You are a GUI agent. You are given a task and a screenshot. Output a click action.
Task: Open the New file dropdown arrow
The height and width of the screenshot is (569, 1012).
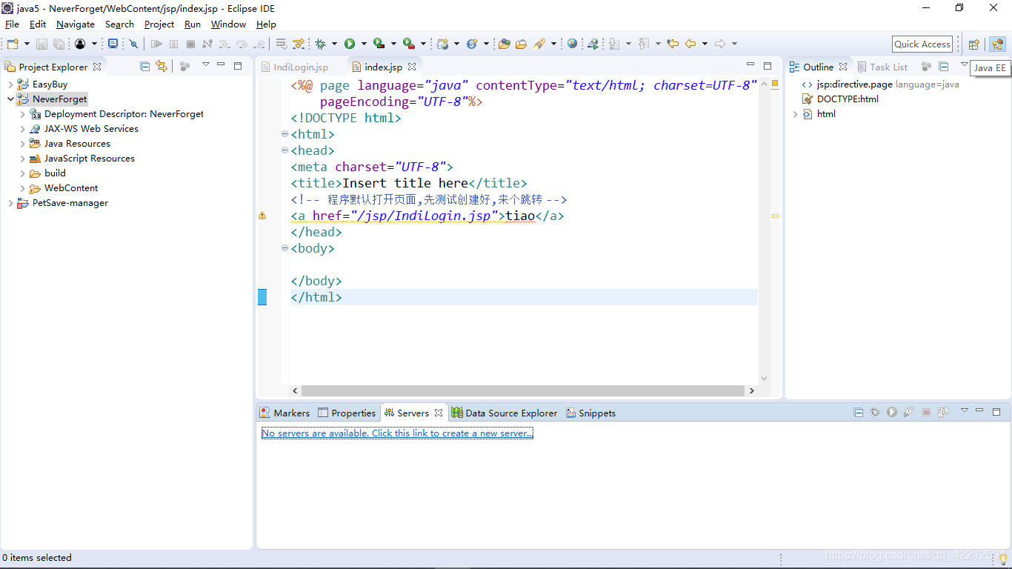click(x=27, y=44)
